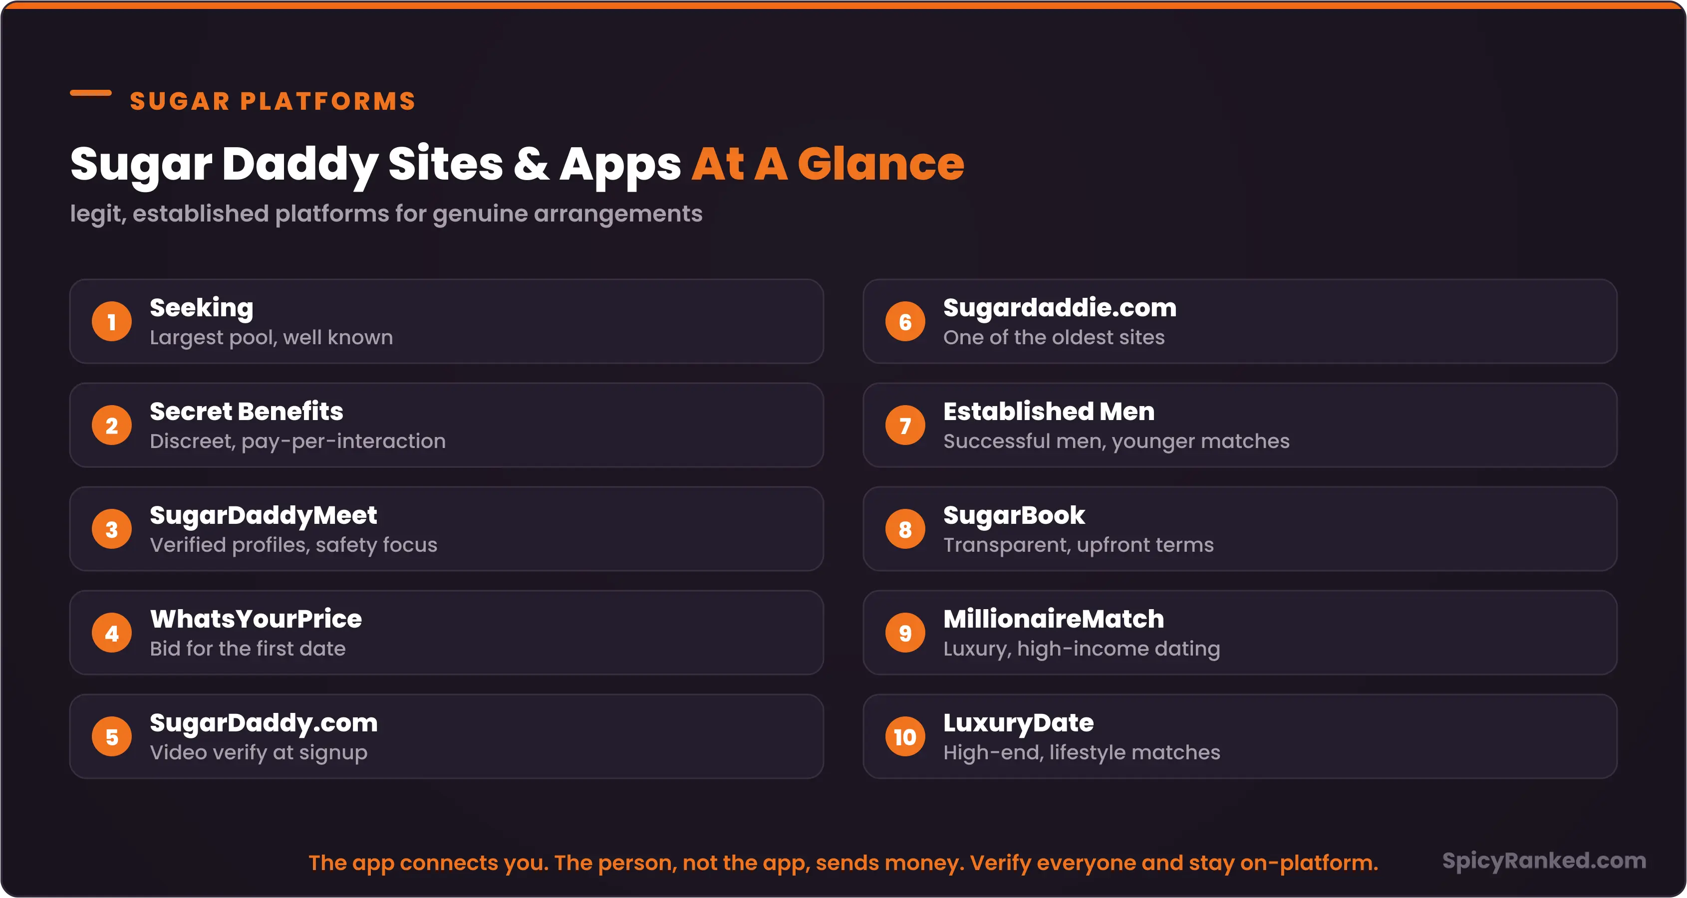
Task: Select the SugarDaddyMeet title
Action: click(263, 516)
